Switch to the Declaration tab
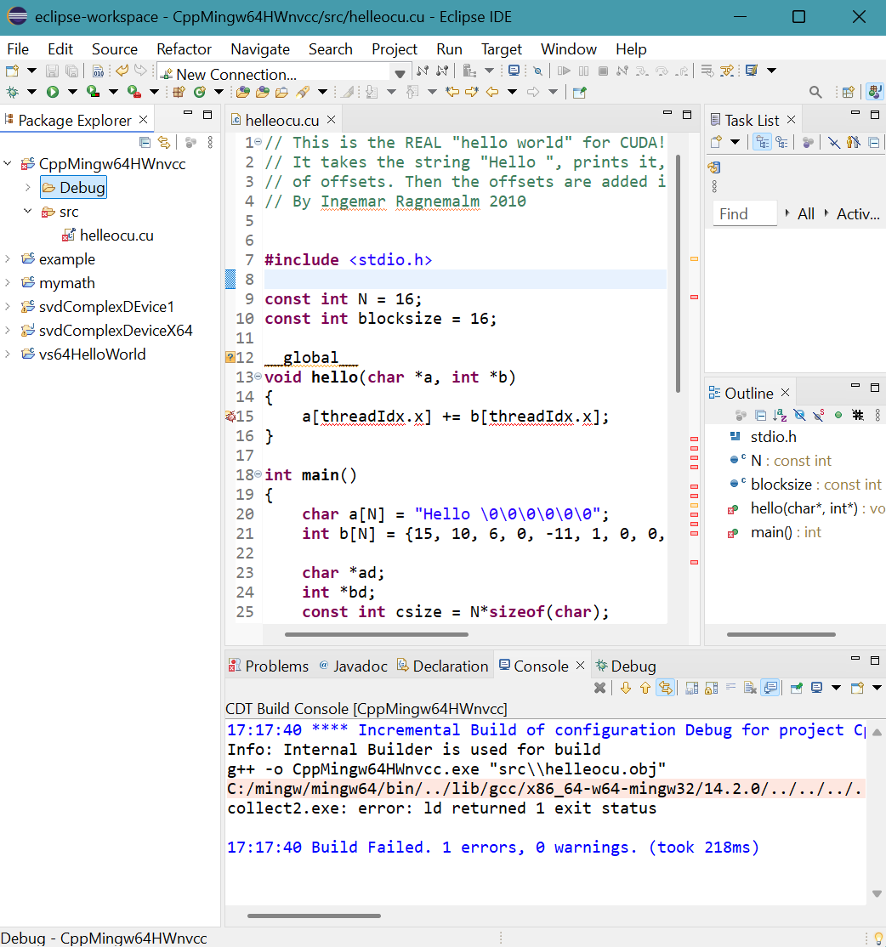Image resolution: width=886 pixels, height=947 pixels. point(443,666)
